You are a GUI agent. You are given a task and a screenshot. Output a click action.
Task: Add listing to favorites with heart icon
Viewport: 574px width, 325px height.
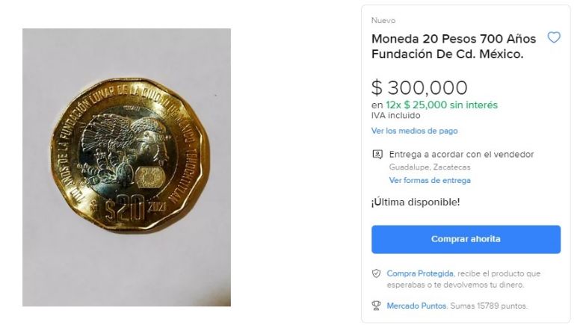click(x=554, y=37)
